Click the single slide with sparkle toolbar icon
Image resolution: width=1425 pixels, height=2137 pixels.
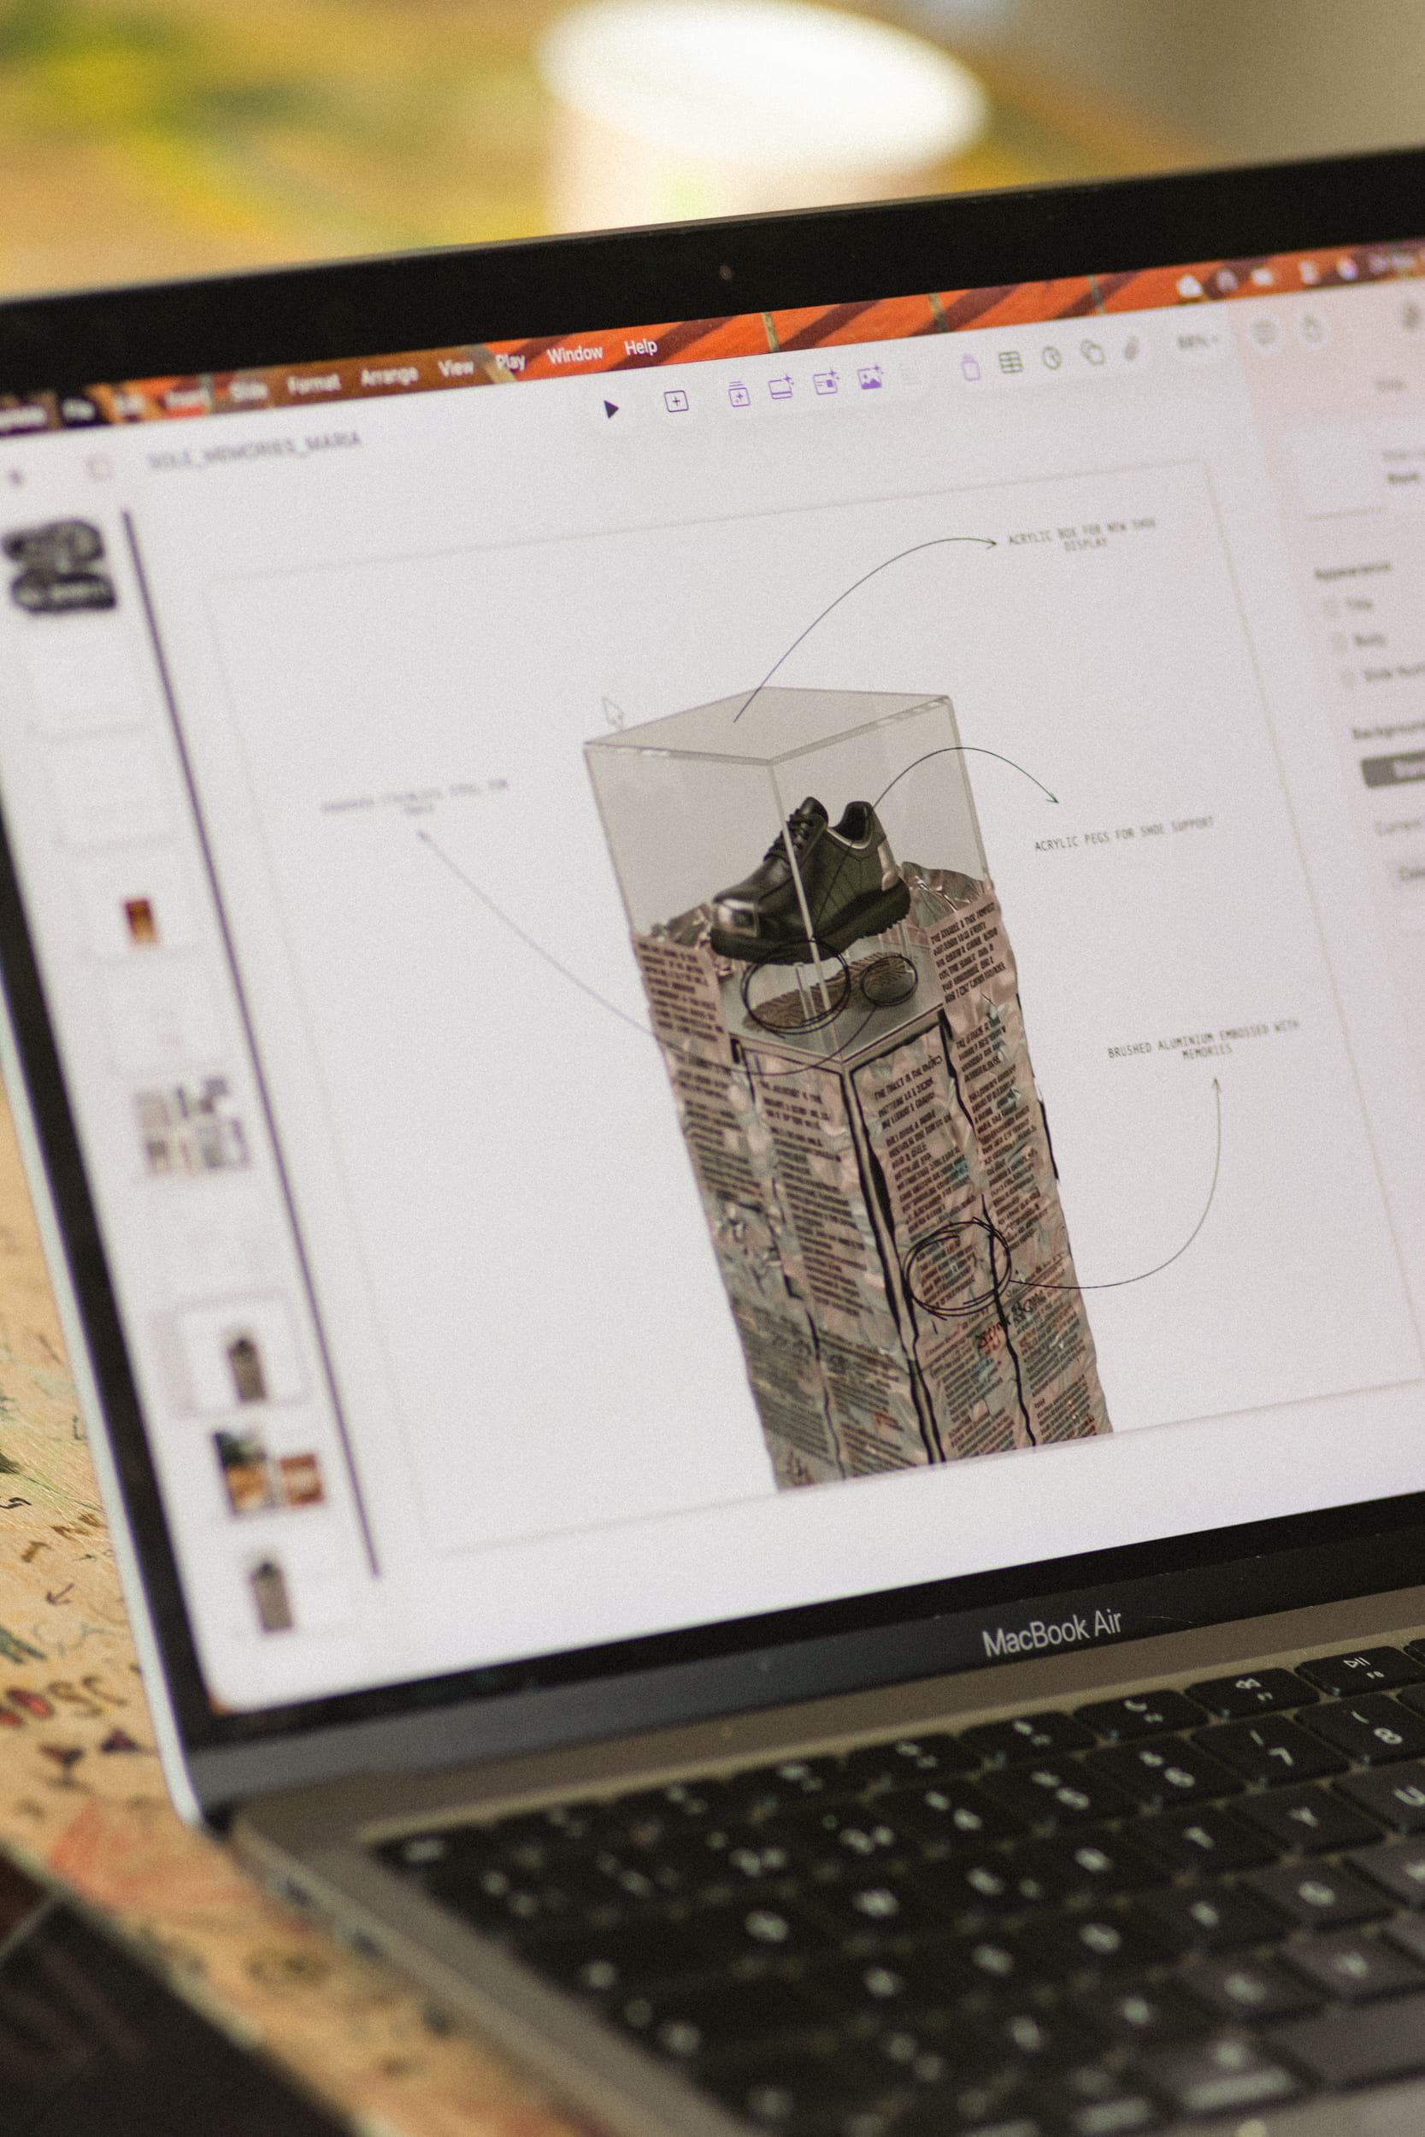pyautogui.click(x=781, y=388)
